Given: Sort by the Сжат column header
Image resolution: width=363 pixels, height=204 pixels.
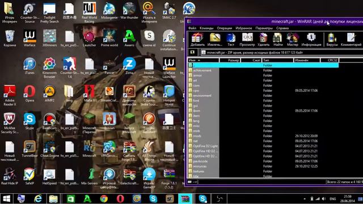Looking at the screenshot, I should click(x=251, y=60).
